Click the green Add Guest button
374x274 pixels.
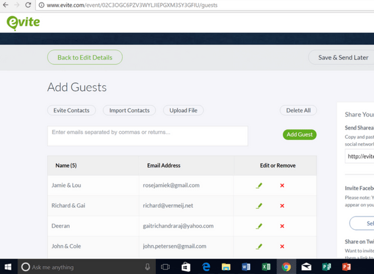300,135
